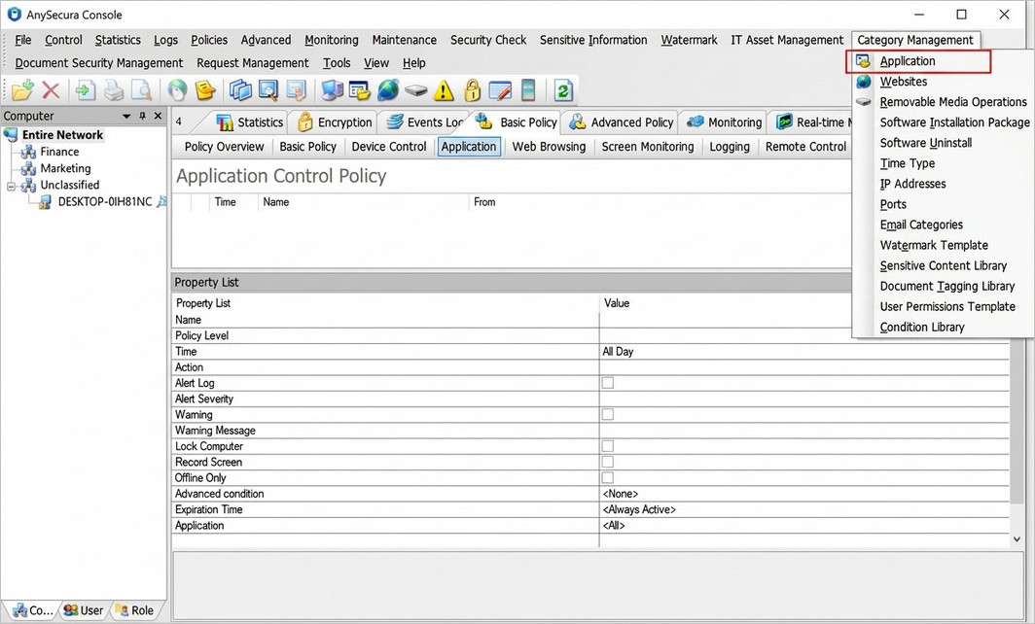
Task: Click the green number 2 page icon
Action: 563,90
